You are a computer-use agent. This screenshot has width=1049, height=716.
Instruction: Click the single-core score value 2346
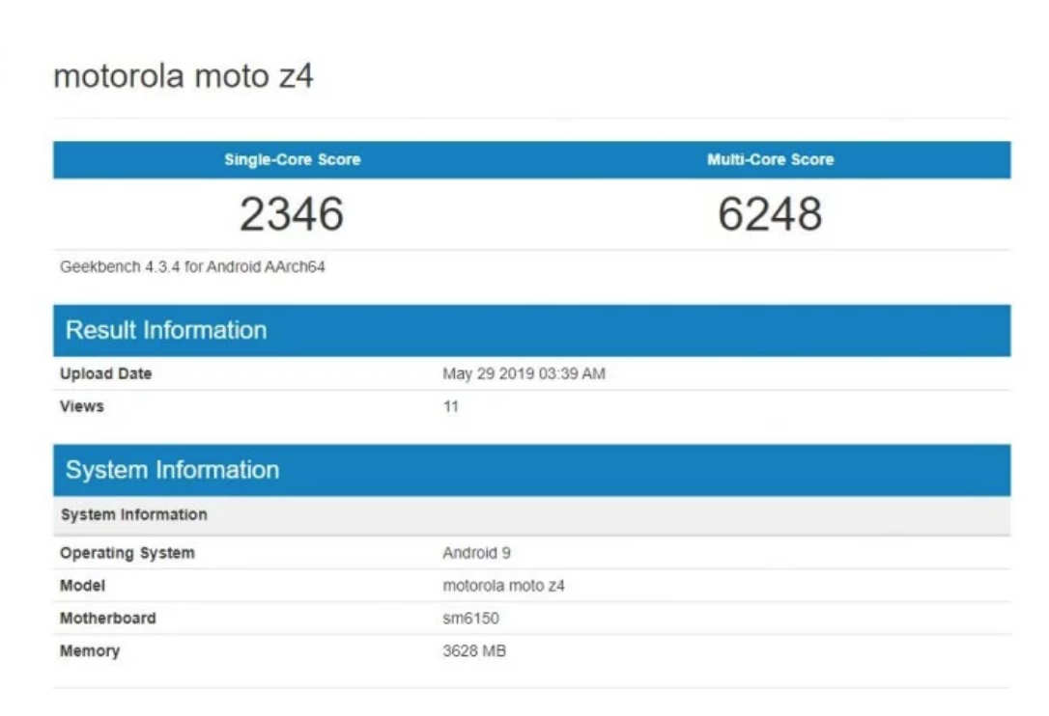[292, 214]
